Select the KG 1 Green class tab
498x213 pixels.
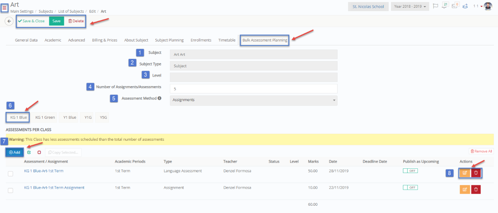45,117
